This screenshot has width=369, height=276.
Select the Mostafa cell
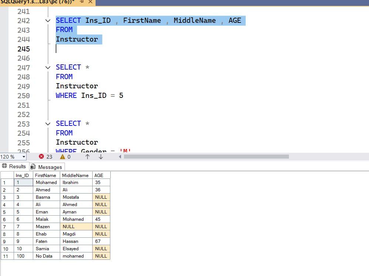point(76,197)
